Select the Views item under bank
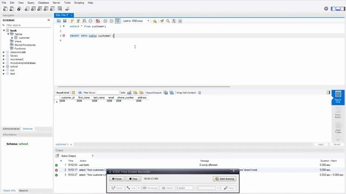346x194 pixels. click(18, 41)
